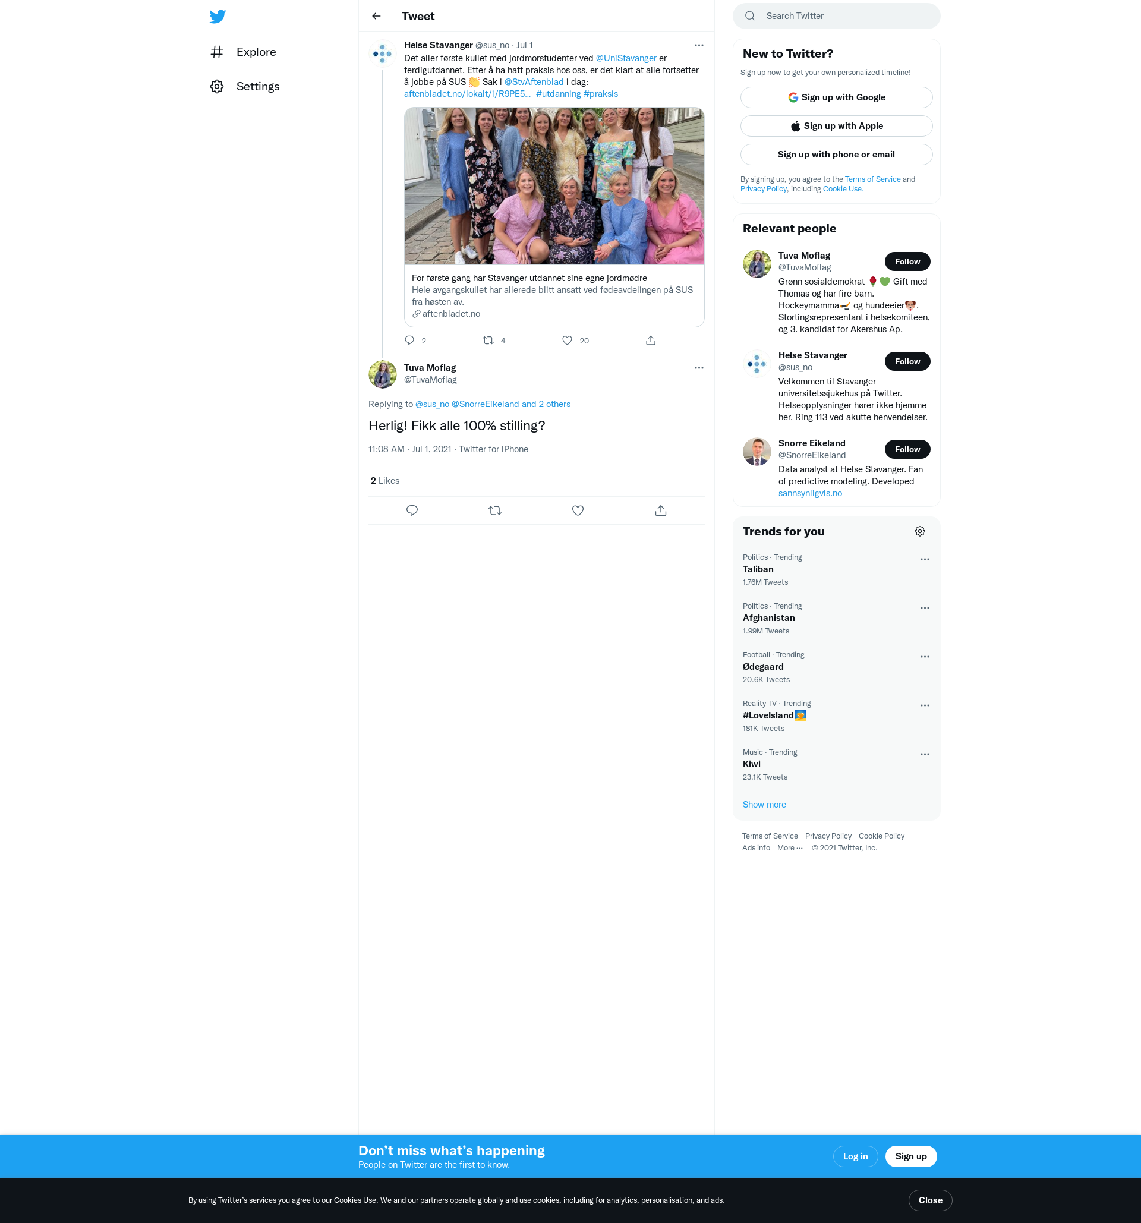Sign up with Apple

pos(836,126)
